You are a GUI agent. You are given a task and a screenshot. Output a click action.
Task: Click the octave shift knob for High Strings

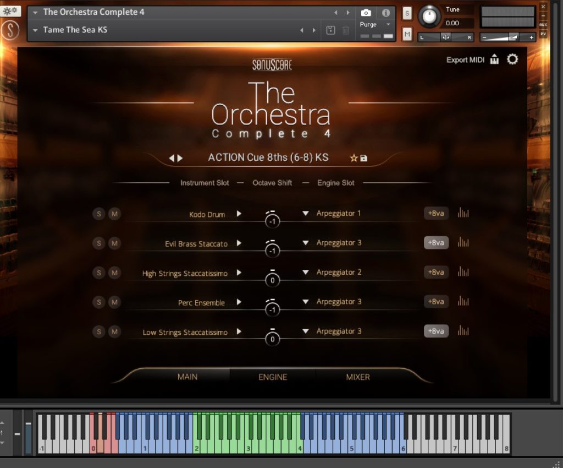272,280
